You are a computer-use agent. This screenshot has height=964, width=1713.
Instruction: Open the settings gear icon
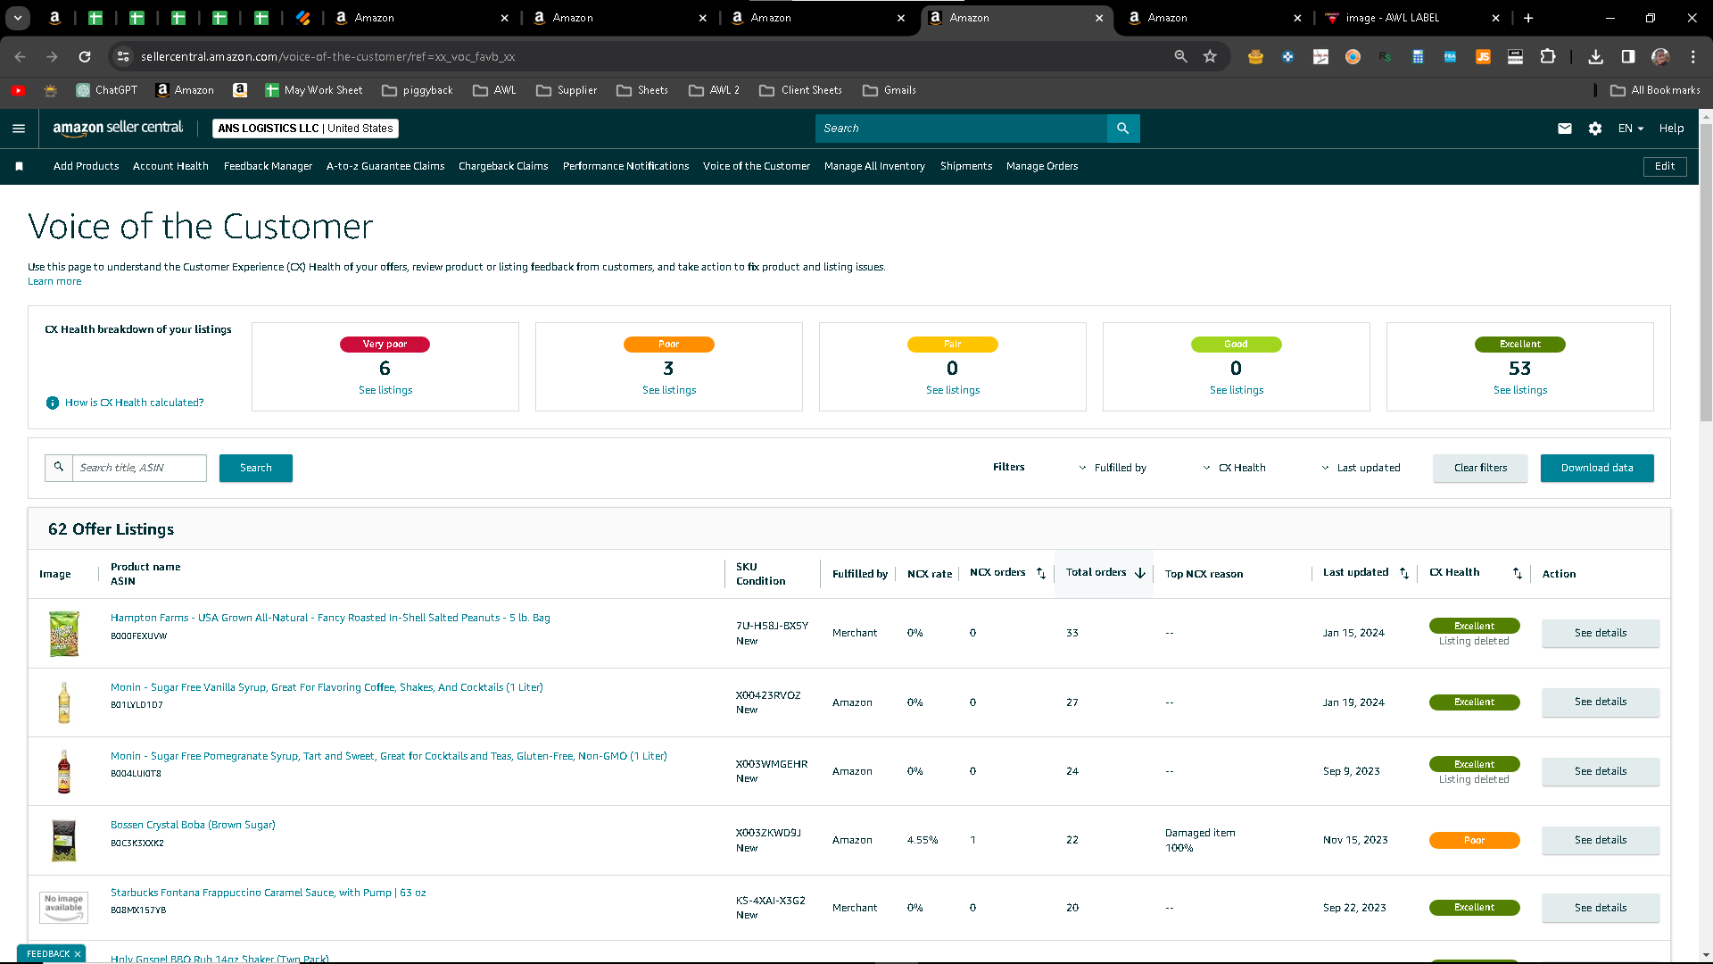(1595, 129)
